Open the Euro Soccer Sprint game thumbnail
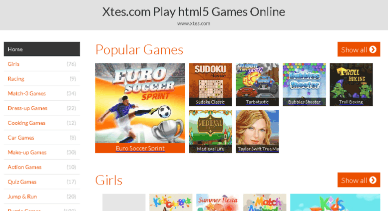This screenshot has height=211, width=388. point(140,103)
